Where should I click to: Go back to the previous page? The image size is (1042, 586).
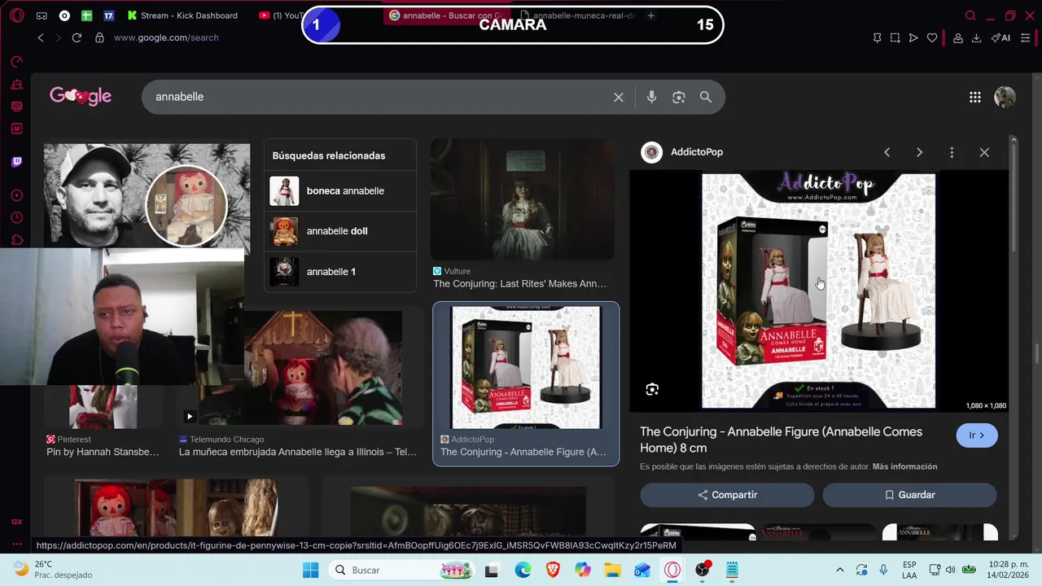[x=41, y=37]
